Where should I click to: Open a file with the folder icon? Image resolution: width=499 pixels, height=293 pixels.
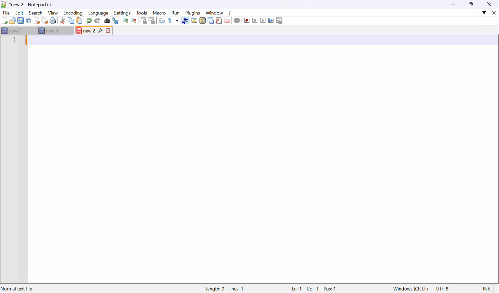(x=12, y=21)
